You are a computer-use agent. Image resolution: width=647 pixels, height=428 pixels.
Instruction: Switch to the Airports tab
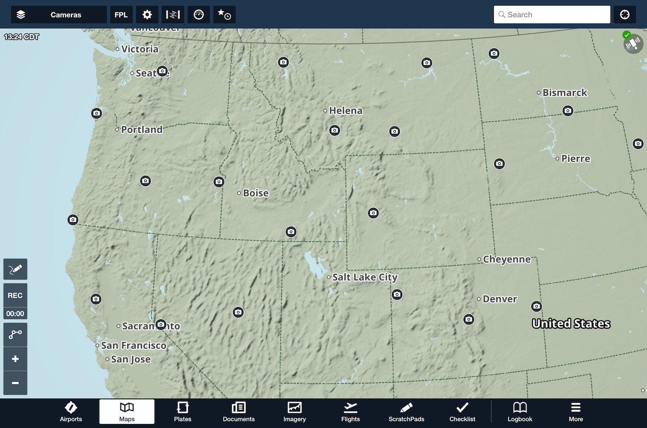pyautogui.click(x=71, y=412)
